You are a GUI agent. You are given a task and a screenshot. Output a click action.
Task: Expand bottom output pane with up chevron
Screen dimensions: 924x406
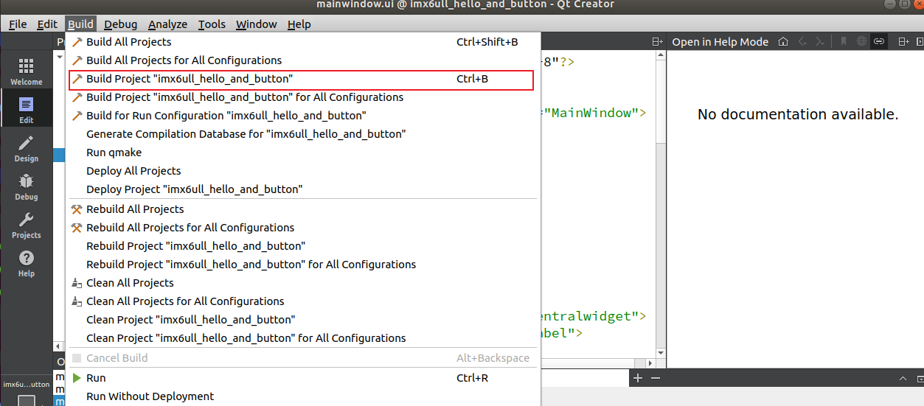tap(901, 378)
